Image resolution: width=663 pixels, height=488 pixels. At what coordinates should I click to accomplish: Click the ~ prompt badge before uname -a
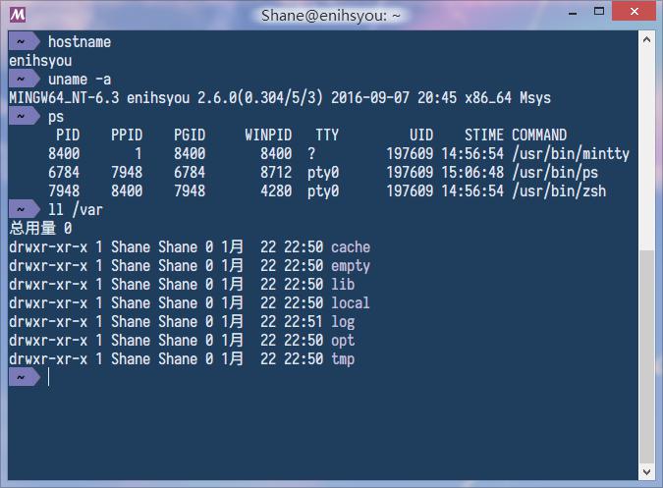click(21, 80)
